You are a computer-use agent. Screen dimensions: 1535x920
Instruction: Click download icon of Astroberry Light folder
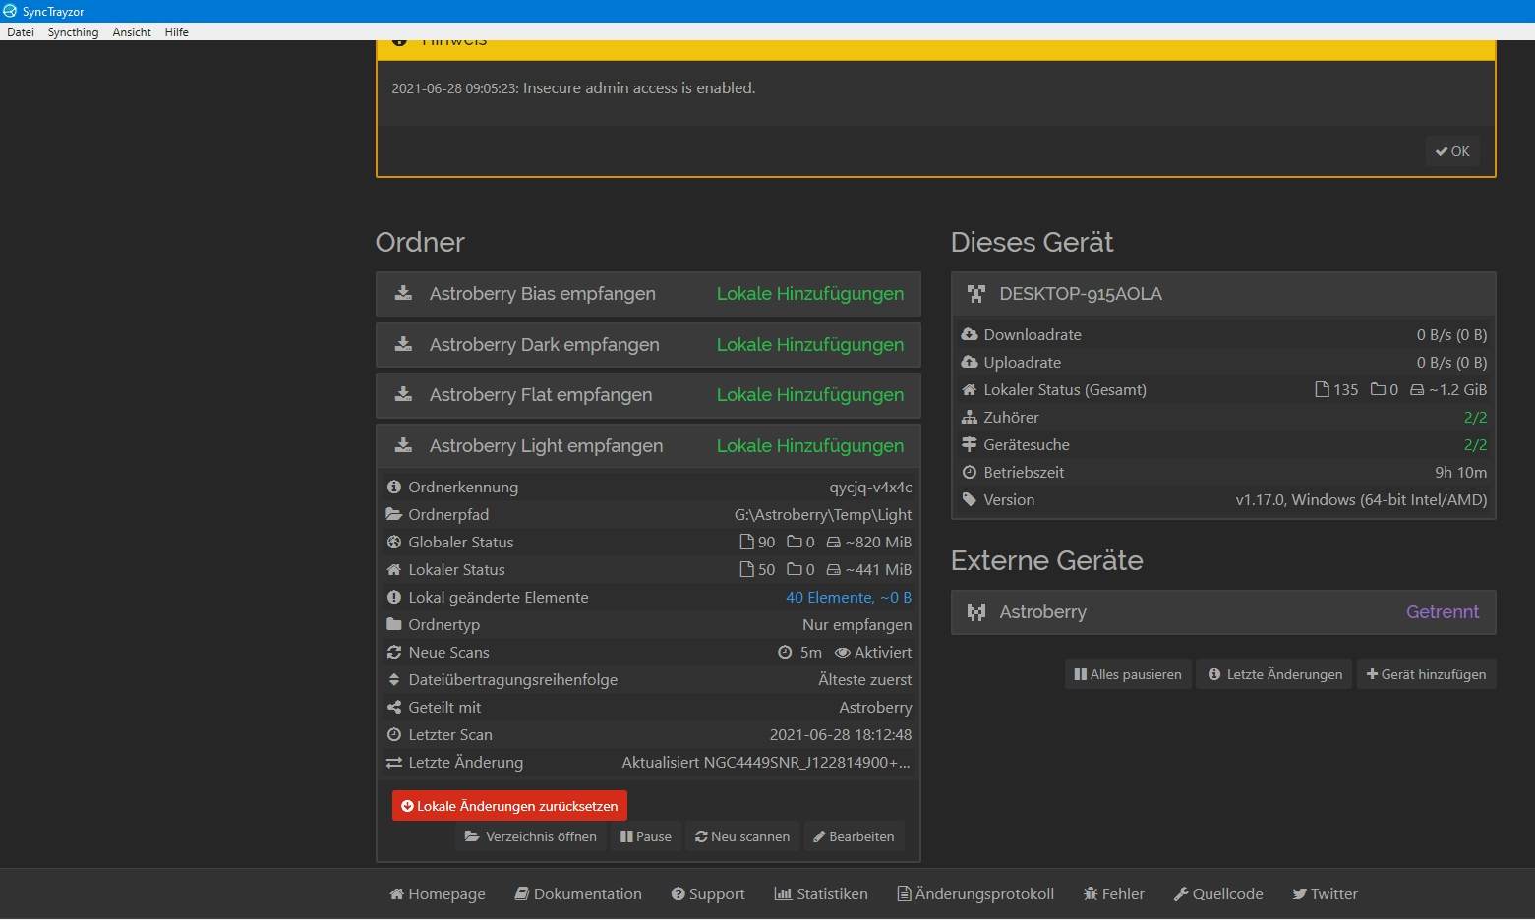[403, 445]
